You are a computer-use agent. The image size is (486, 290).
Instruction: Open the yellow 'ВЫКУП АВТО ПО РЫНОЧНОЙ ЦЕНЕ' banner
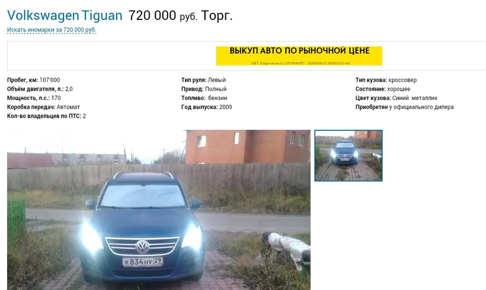(x=299, y=56)
